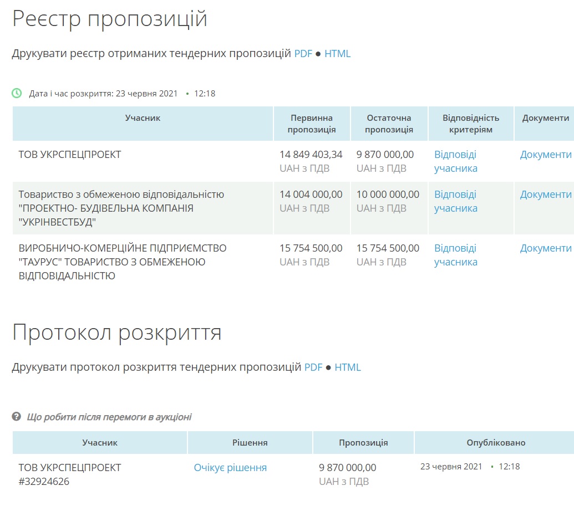574x506 pixels.
Task: Click ТАУРУС initial offer 15 754 500,00
Action: pyautogui.click(x=311, y=248)
